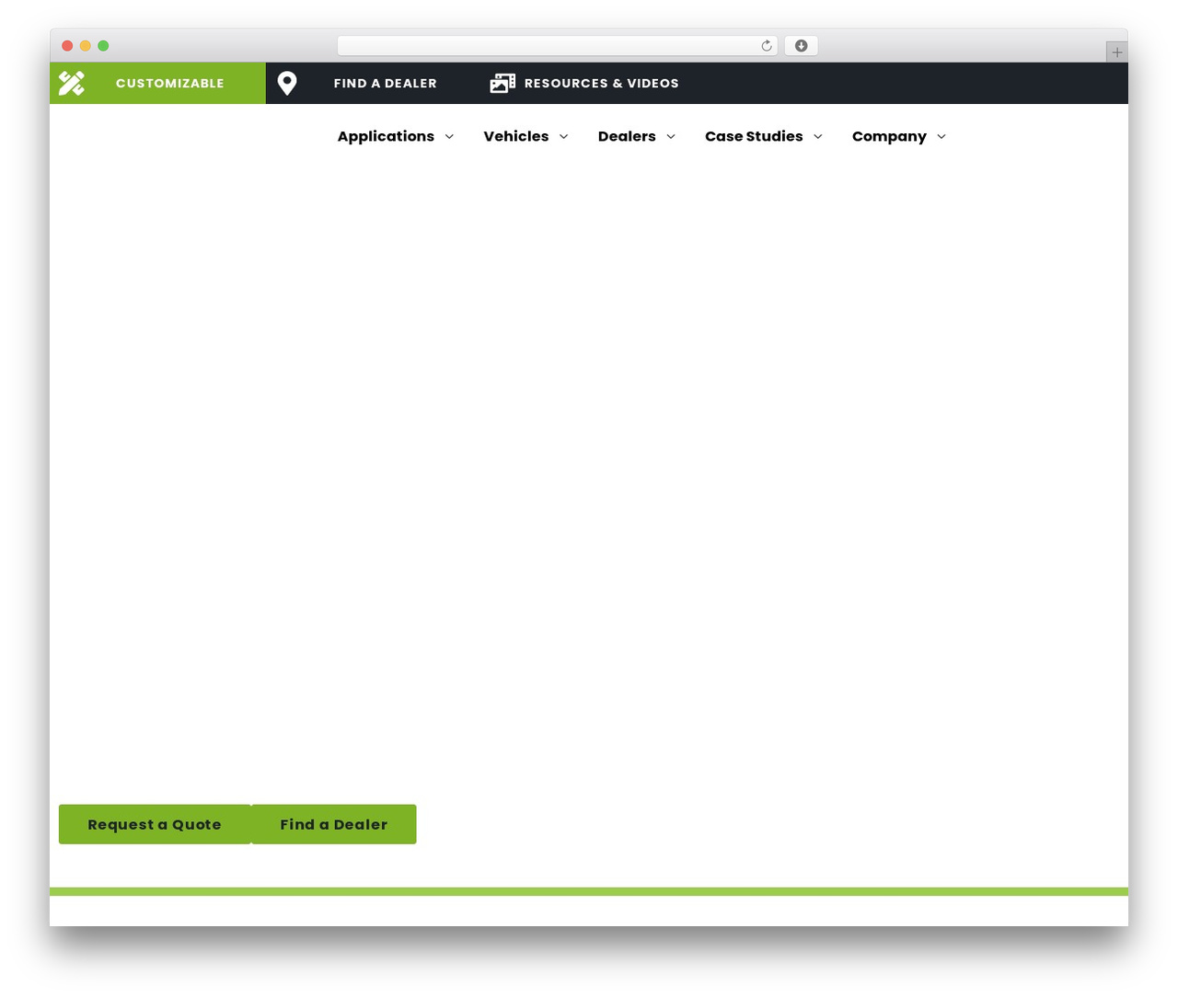This screenshot has width=1178, height=997.
Task: Expand the Case Studies dropdown chevron
Action: (817, 136)
